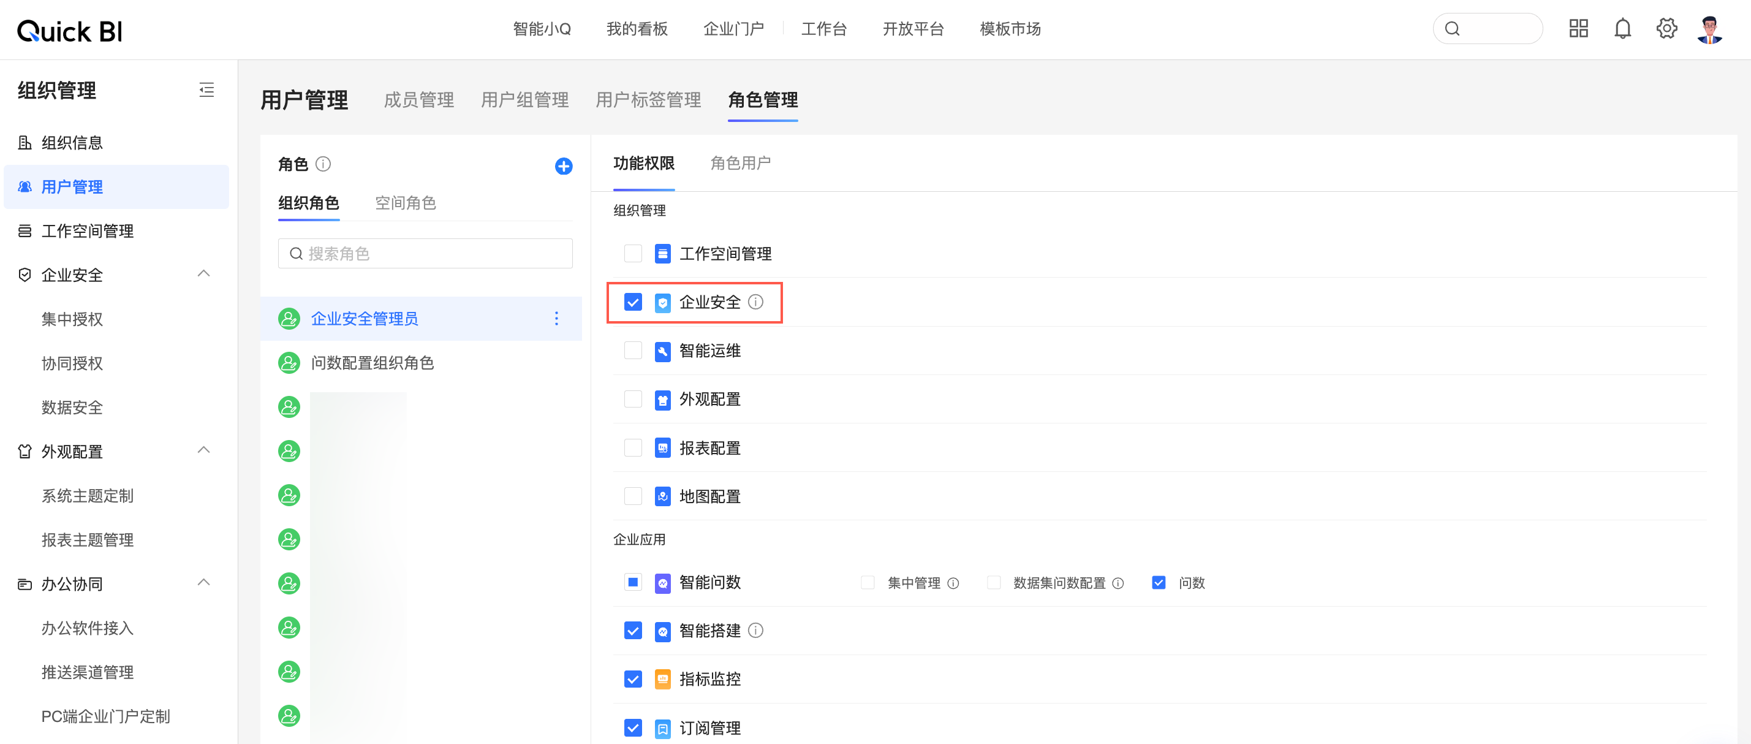
Task: Open 工作台 in top navigation
Action: tap(824, 29)
